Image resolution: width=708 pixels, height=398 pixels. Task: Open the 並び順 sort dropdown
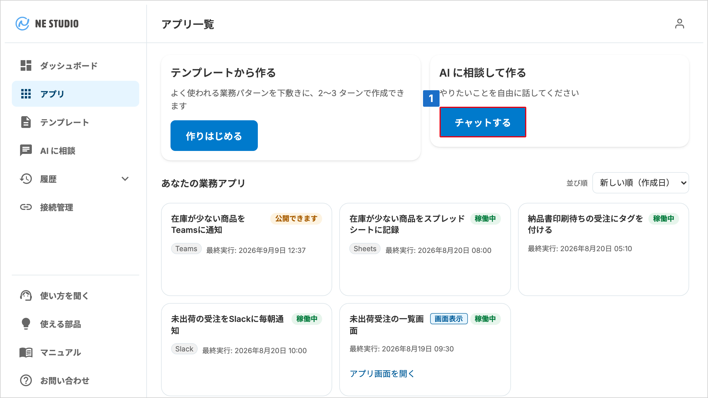point(640,183)
